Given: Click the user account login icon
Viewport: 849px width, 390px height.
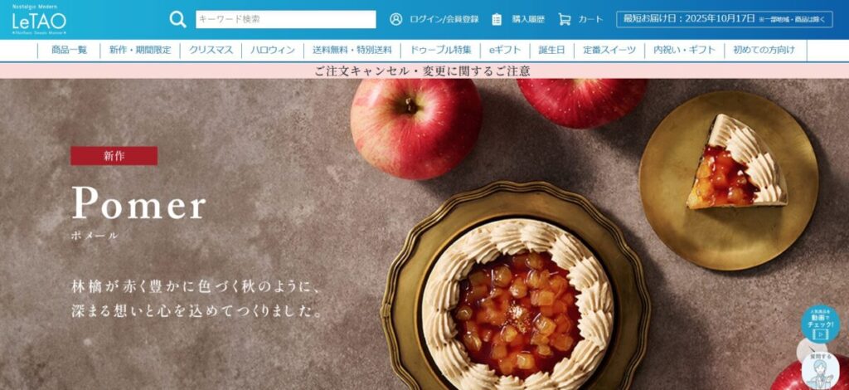Looking at the screenshot, I should [396, 19].
